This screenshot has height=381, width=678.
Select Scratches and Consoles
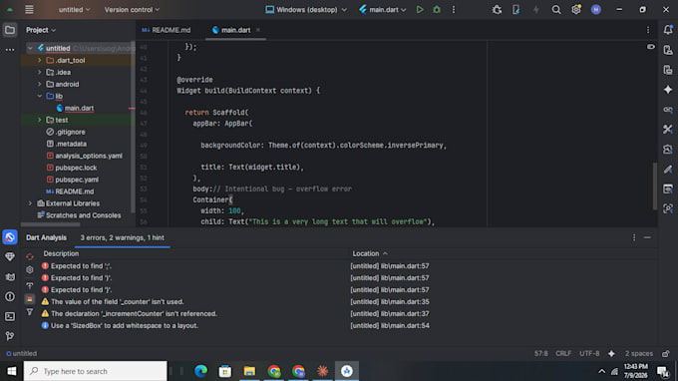point(83,215)
